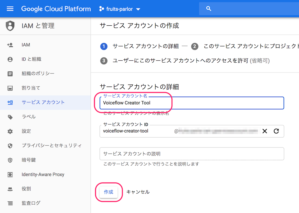Screen dimensions: 299x213
Task: Click the 組織のポリシー document icon
Action: point(10,74)
